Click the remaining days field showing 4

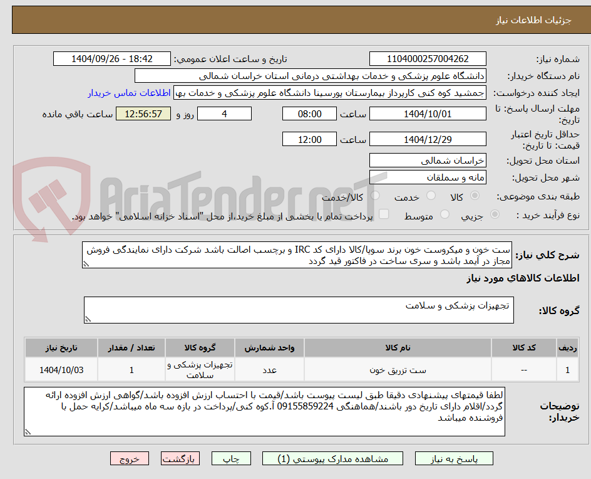(224, 113)
